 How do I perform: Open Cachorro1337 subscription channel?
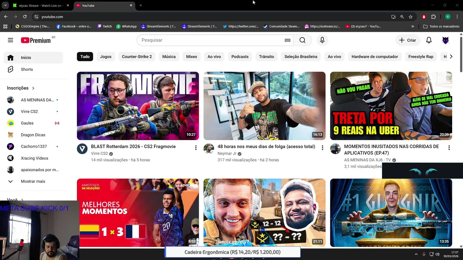[x=33, y=146]
